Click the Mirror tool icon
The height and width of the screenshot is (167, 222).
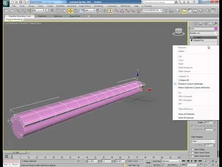(x=166, y=11)
